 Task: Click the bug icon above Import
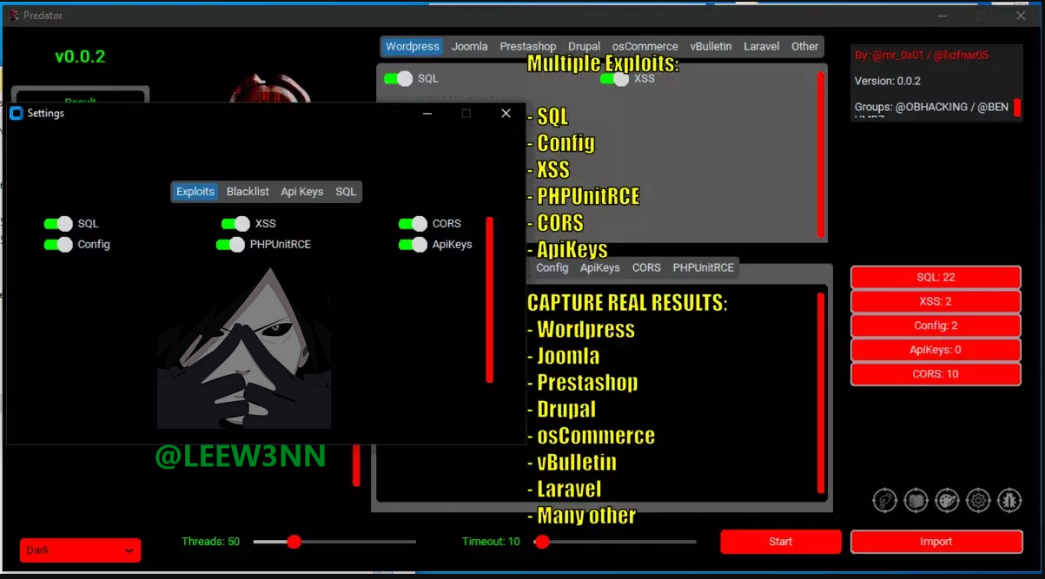pyautogui.click(x=1009, y=500)
